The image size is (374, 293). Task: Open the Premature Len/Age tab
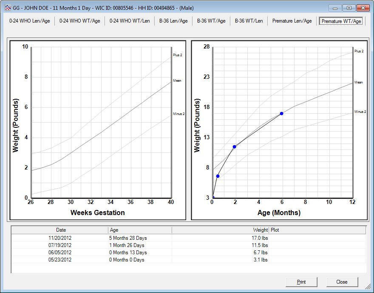[292, 21]
